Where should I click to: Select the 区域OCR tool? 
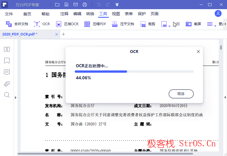tap(67, 24)
